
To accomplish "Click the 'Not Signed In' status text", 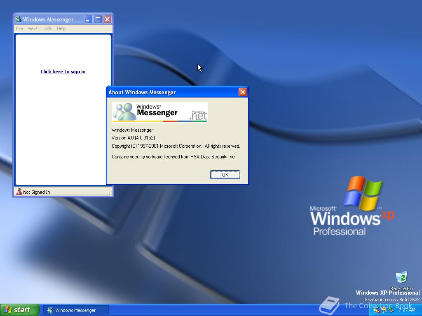I will click(37, 192).
